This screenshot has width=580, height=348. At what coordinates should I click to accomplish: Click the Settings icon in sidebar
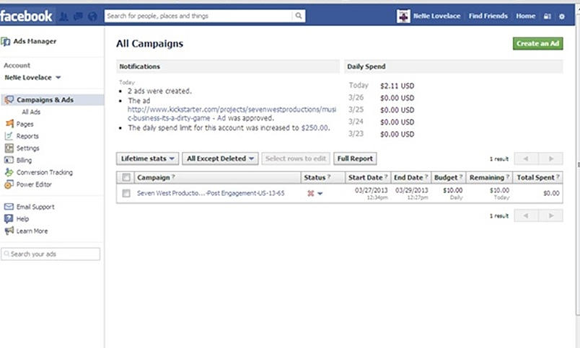coord(9,148)
